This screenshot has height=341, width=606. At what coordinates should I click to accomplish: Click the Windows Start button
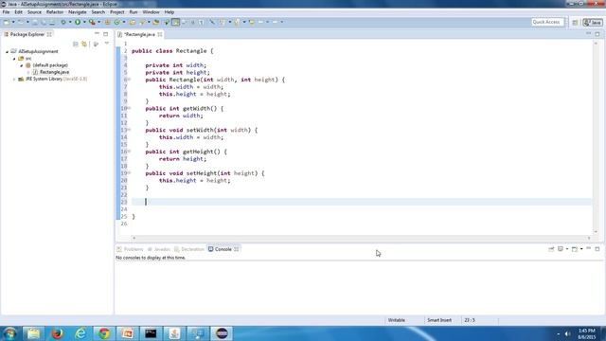point(10,333)
